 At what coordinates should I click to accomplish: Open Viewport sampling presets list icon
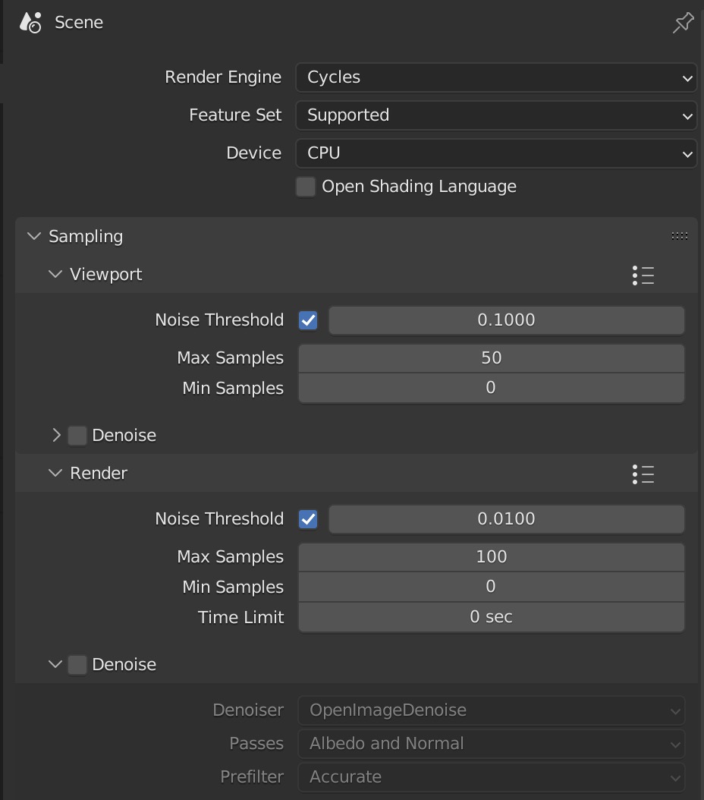coord(643,275)
